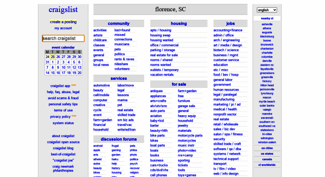Open automotive services
This screenshot has width=325, height=177.
pyautogui.click(x=101, y=85)
